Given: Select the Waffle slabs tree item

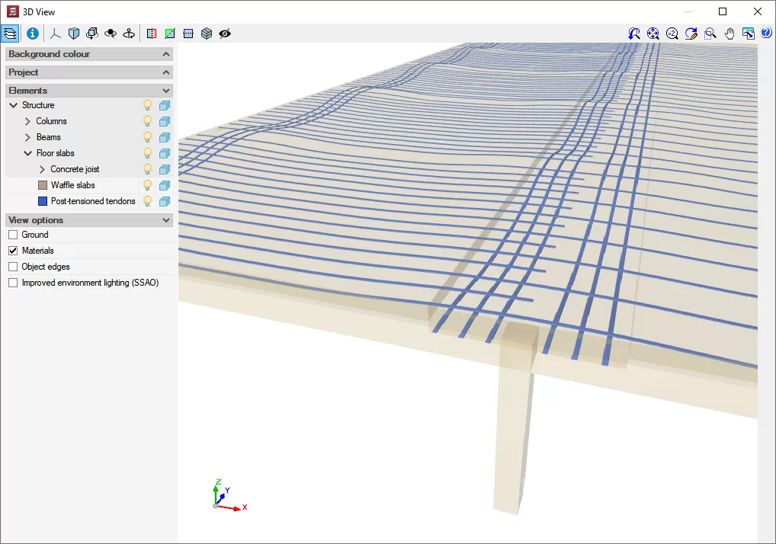Looking at the screenshot, I should coord(72,185).
